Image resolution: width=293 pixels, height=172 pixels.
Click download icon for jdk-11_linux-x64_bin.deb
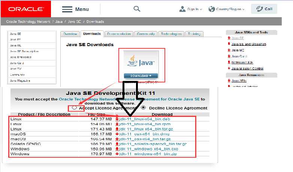coord(117,119)
